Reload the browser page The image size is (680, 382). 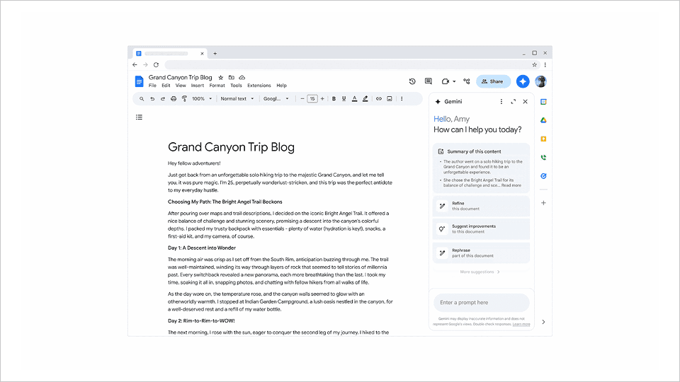[x=156, y=65]
